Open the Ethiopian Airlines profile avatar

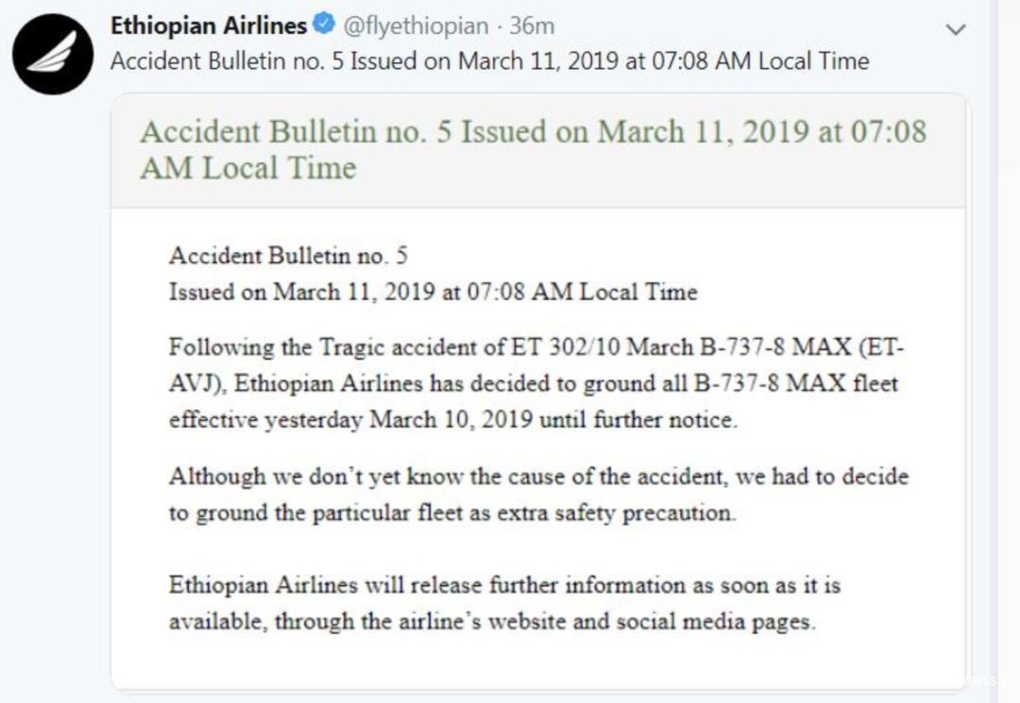[53, 53]
